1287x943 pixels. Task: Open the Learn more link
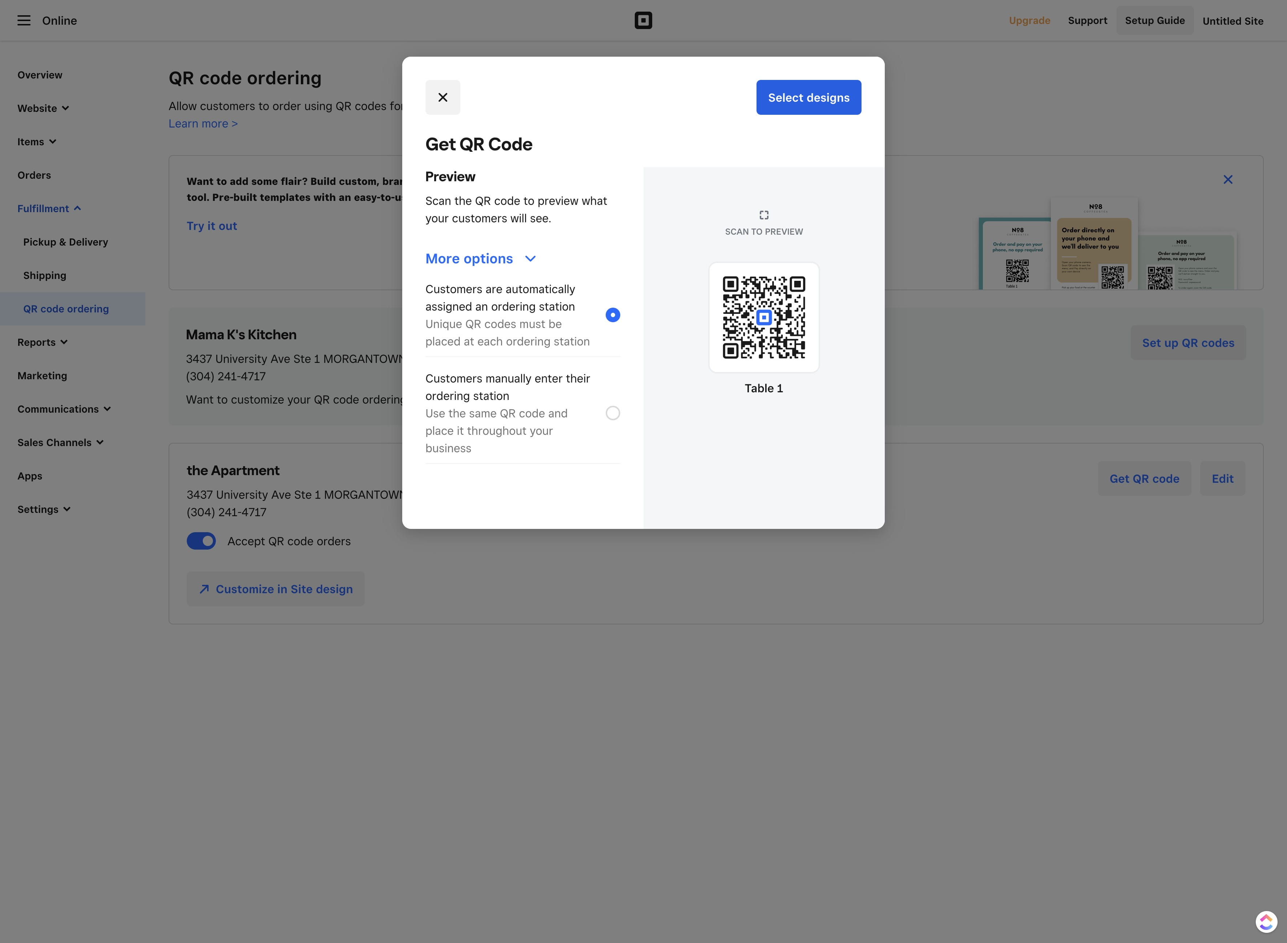click(203, 124)
